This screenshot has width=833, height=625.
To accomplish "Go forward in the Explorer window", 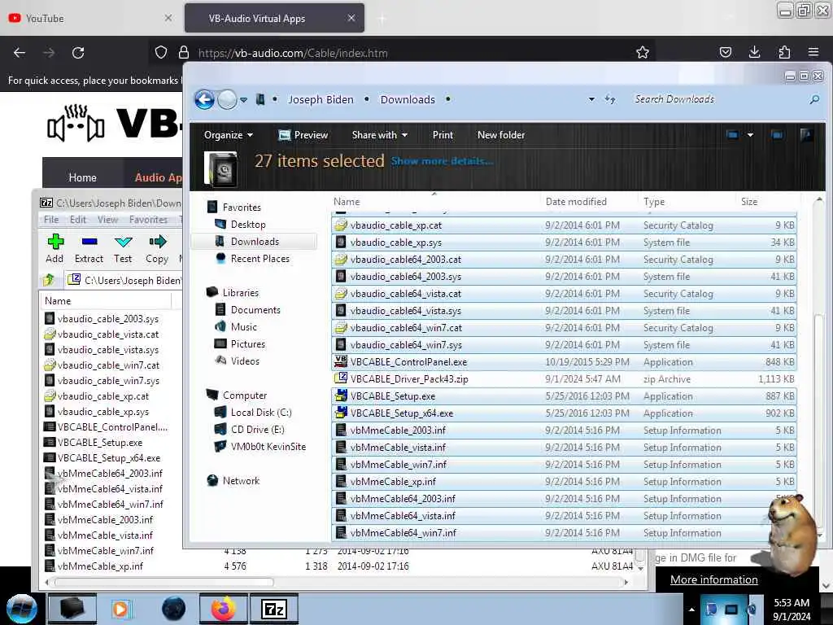I will [x=228, y=99].
